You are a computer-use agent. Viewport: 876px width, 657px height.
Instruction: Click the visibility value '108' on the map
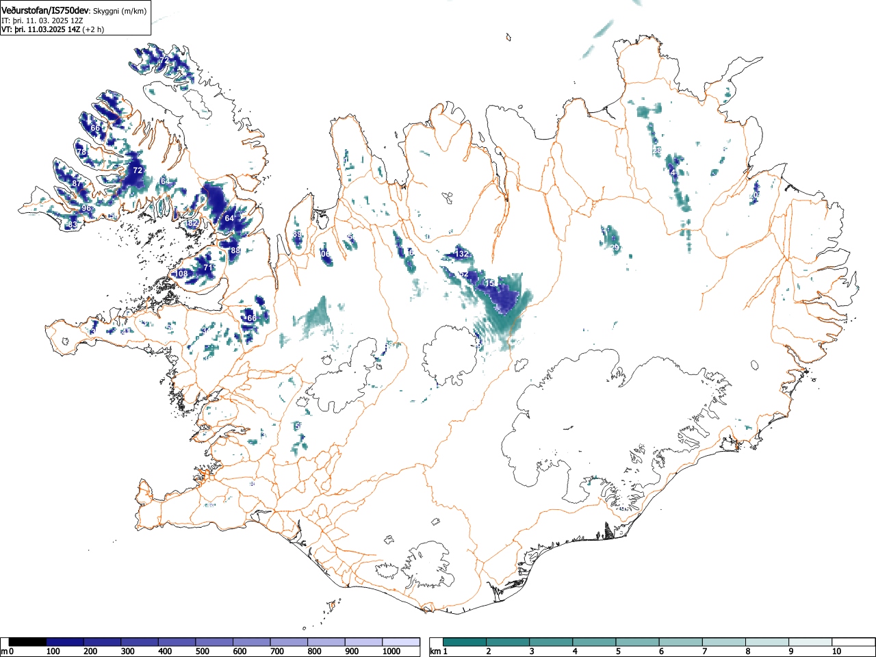181,274
